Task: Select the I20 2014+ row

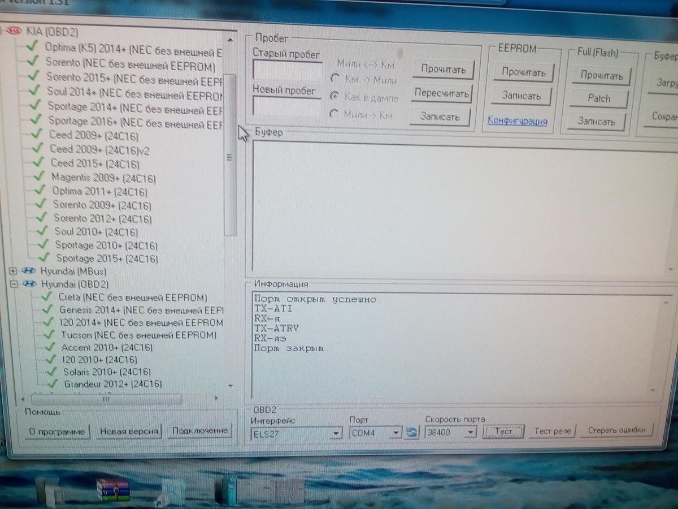Action: point(141,322)
